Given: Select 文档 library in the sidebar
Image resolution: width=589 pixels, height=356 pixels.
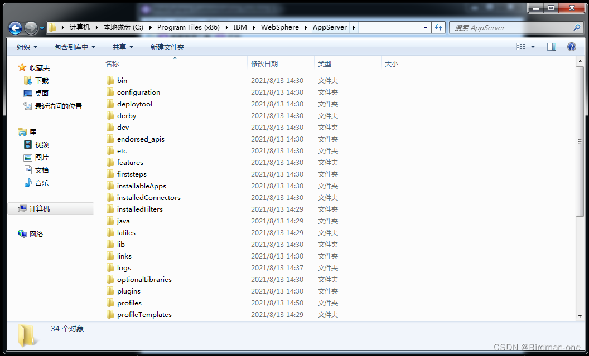Looking at the screenshot, I should coord(42,170).
